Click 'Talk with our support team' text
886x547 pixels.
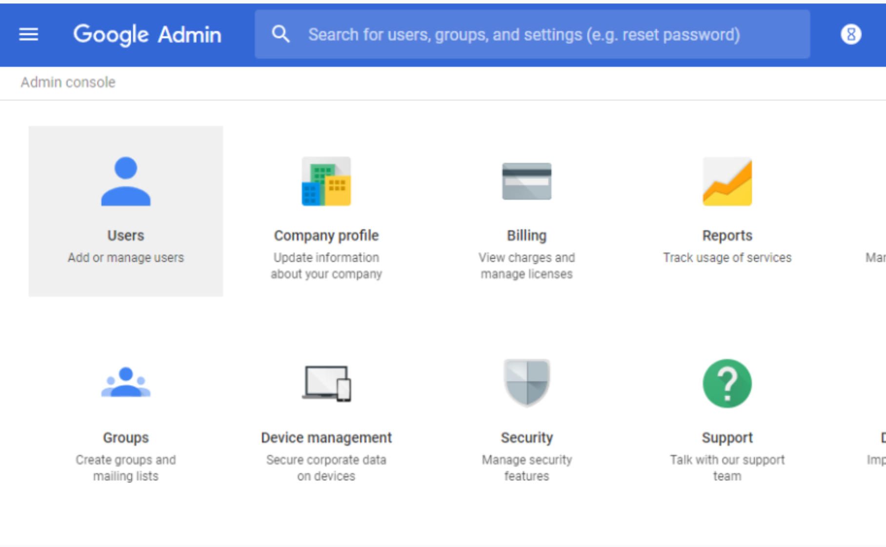727,468
